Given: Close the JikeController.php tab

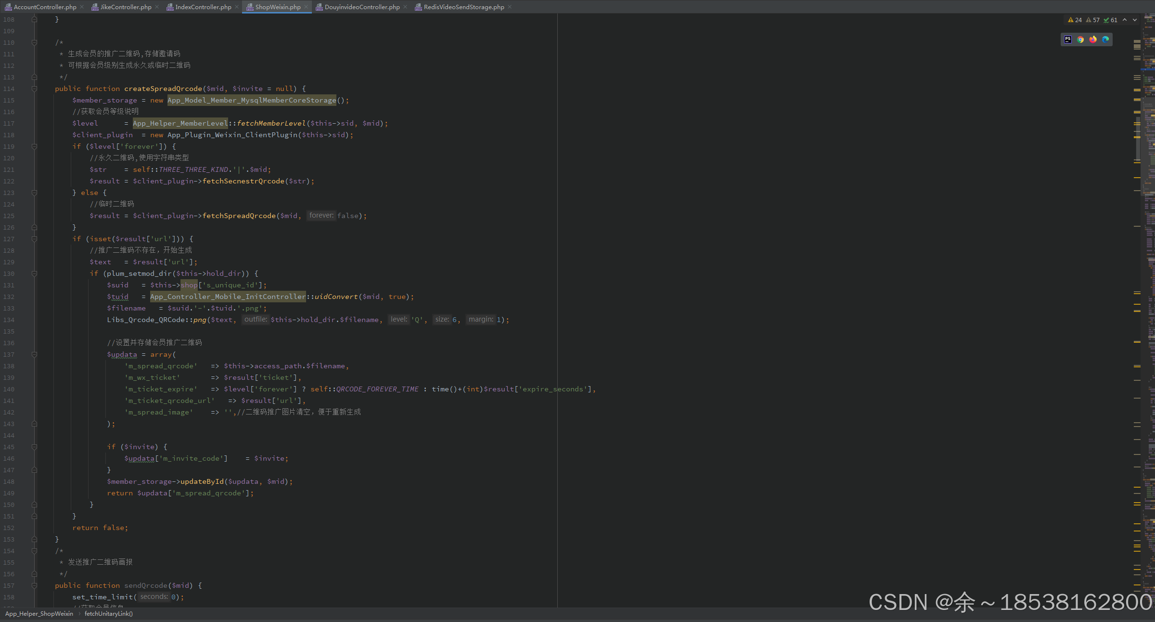Looking at the screenshot, I should [x=157, y=7].
